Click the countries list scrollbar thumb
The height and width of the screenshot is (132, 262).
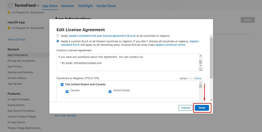pos(200,86)
